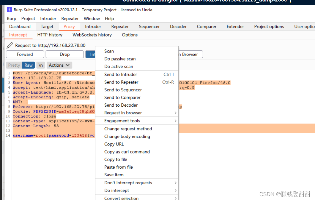Screen dimensions: 315x200
Task: Open the Project menu
Action: pyautogui.click(x=28, y=19)
